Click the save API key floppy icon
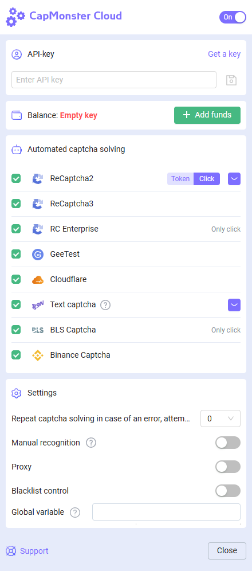This screenshot has height=571, width=252. 231,80
